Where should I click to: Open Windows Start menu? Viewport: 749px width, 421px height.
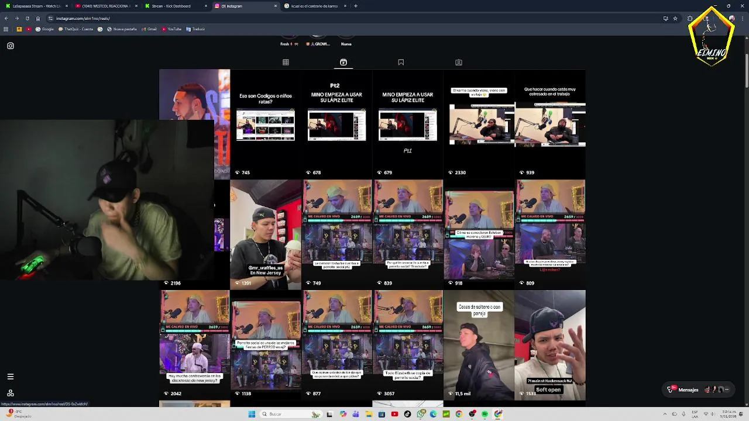click(x=252, y=414)
